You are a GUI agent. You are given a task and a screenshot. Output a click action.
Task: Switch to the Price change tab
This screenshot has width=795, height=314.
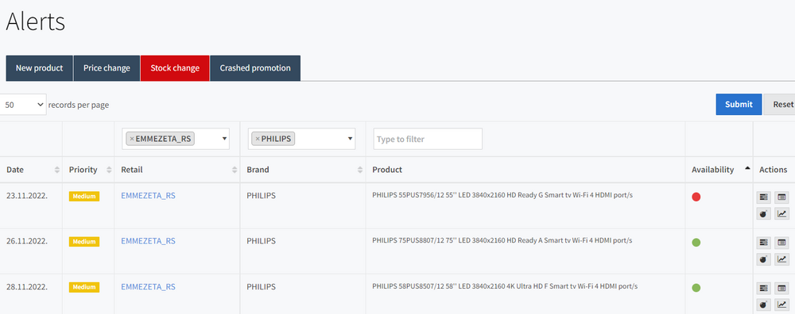(107, 68)
